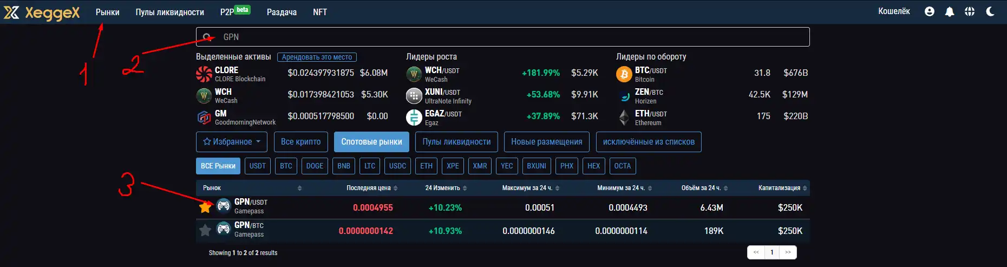Select the Спотовые рынки filter

(371, 142)
